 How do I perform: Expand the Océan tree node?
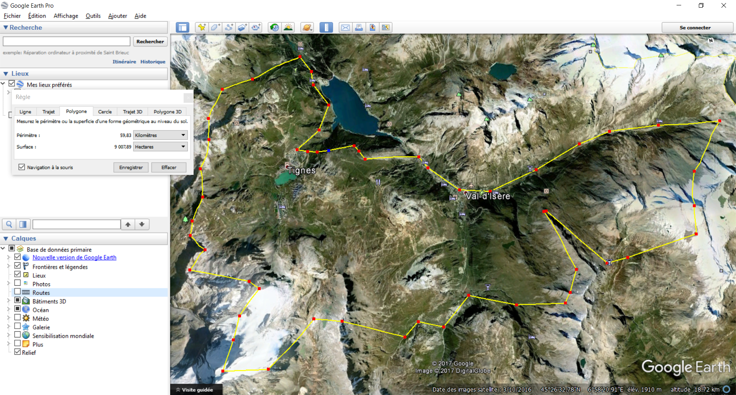click(x=8, y=309)
